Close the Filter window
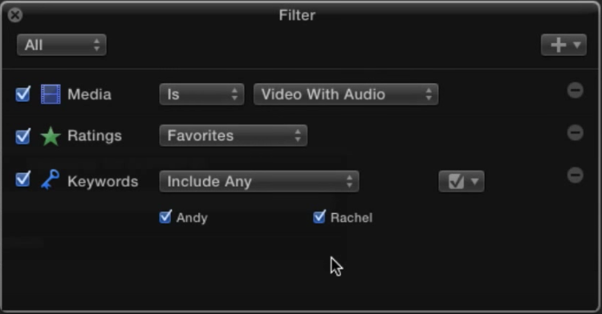The image size is (602, 314). 15,15
